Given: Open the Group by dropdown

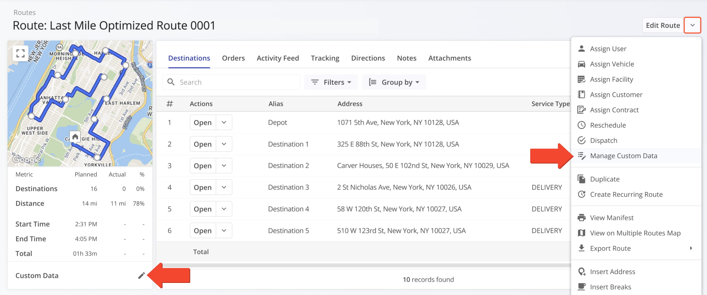Looking at the screenshot, I should point(394,82).
